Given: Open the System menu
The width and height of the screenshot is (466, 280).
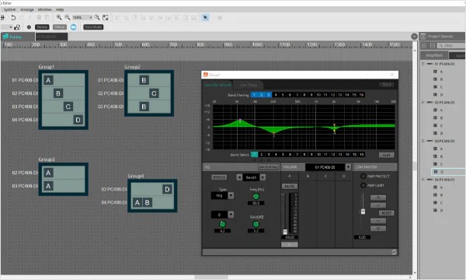Looking at the screenshot, I should pos(10,9).
